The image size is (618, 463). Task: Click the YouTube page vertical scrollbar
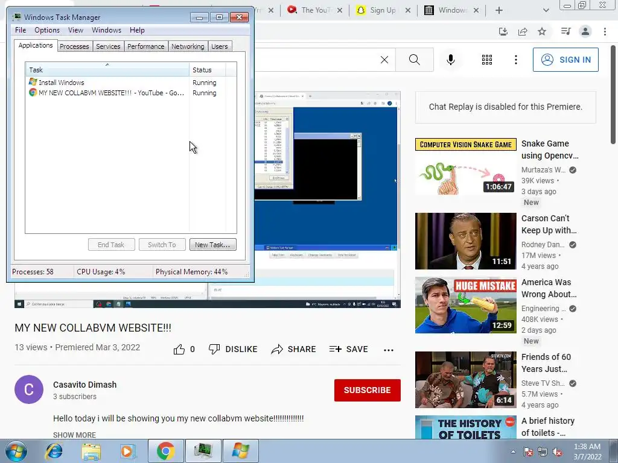(x=614, y=95)
